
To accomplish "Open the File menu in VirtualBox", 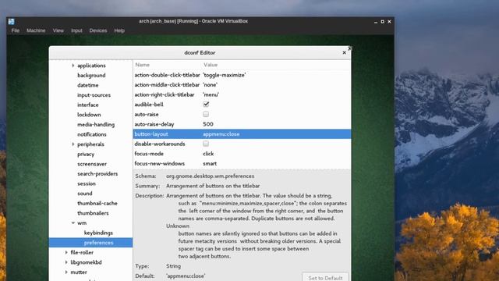I will coord(16,30).
